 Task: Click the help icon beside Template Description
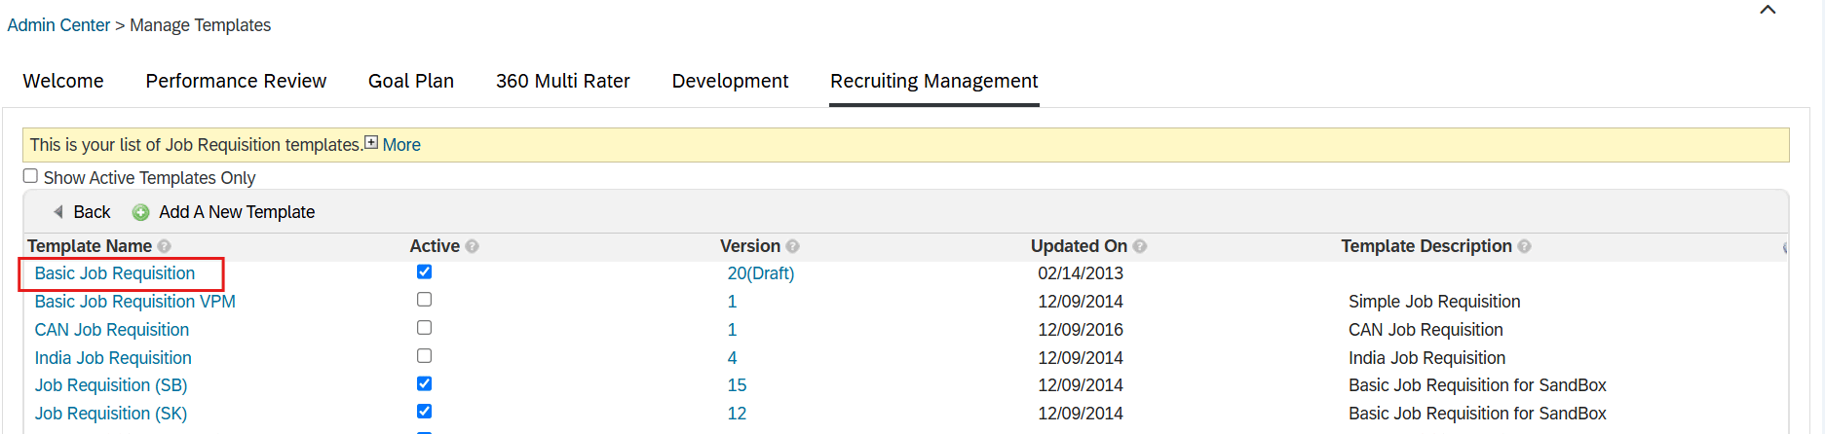point(1524,247)
